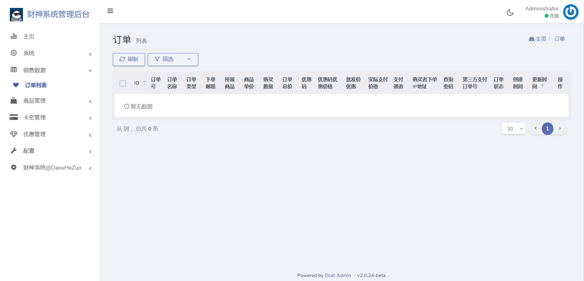584x281 pixels.
Task: Select page 1 in pagination
Action: pyautogui.click(x=547, y=129)
